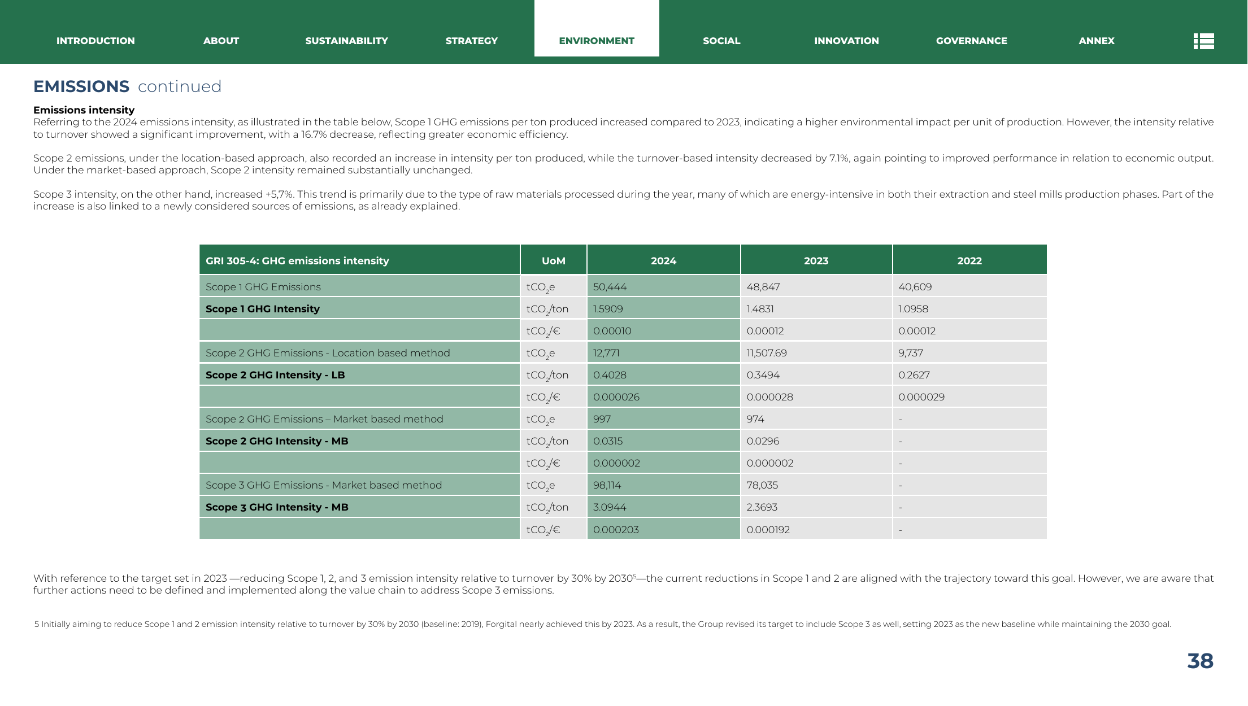Viewport: 1248px width, 706px height.
Task: Switch to the Sustainability tab
Action: click(346, 41)
